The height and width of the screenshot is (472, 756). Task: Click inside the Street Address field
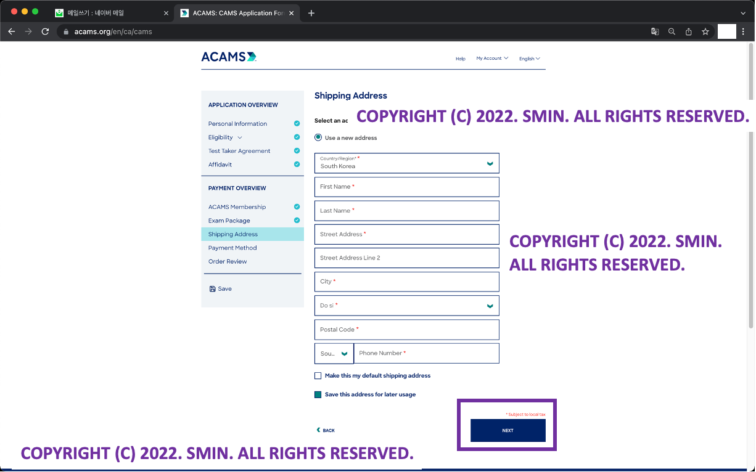[407, 234]
